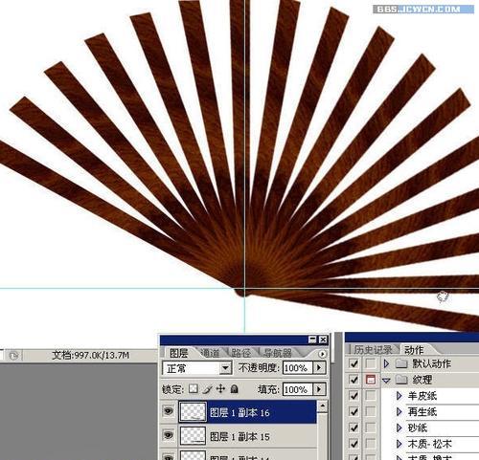Toggle the checkmark for 木质-松木 action
The width and height of the screenshot is (479, 460).
pos(354,444)
